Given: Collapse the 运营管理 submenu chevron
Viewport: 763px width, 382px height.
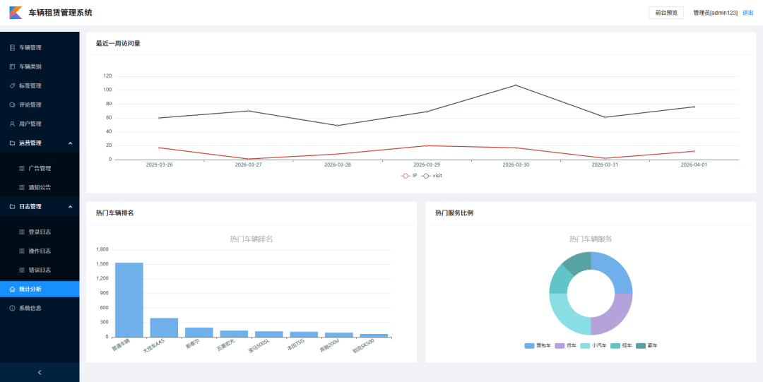Looking at the screenshot, I should pos(70,143).
